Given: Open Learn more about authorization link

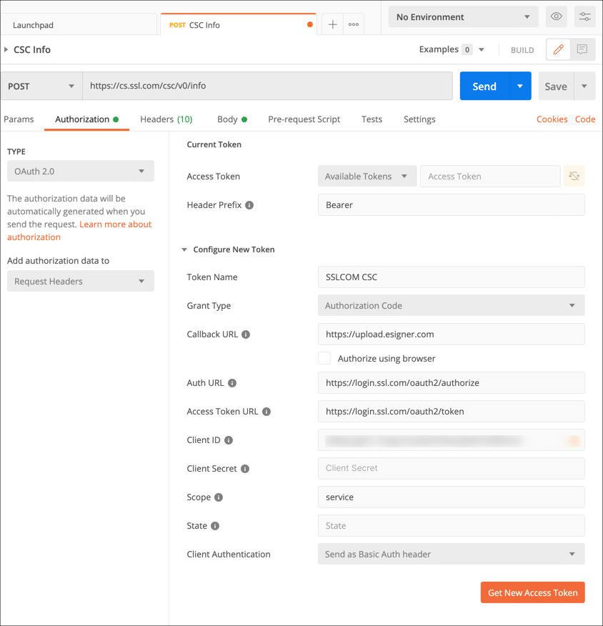Looking at the screenshot, I should coord(115,224).
